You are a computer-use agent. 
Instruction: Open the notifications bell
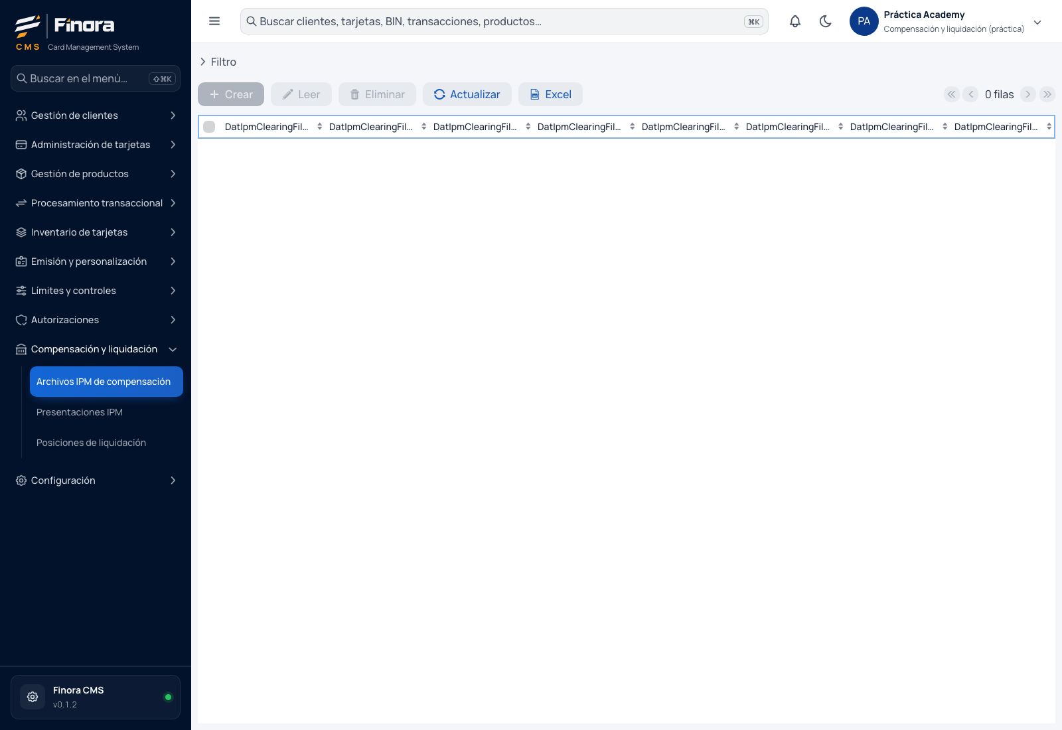795,21
